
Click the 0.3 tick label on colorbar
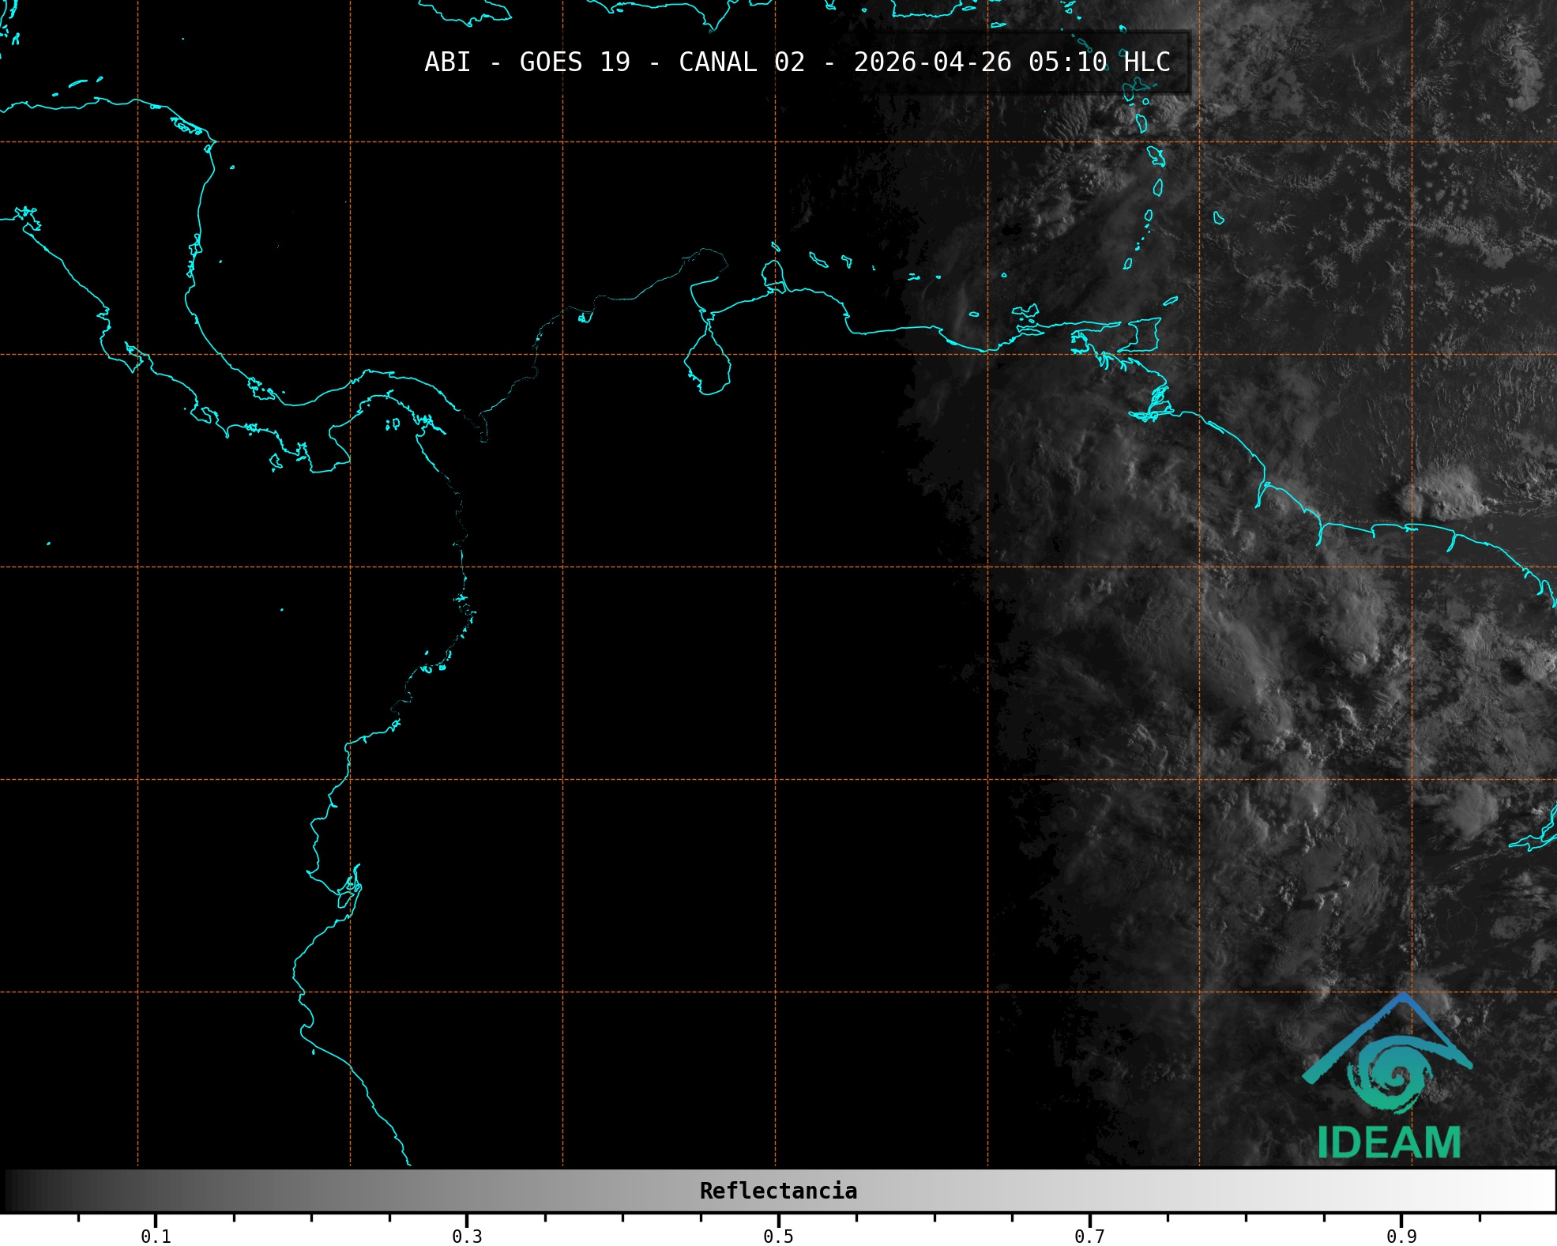tap(467, 1236)
